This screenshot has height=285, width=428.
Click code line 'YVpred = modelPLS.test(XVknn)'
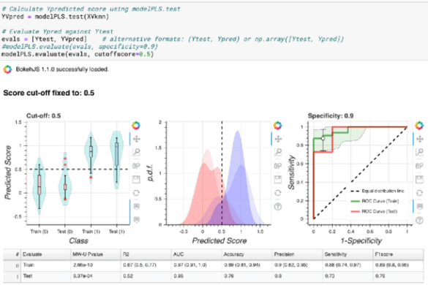pos(55,17)
